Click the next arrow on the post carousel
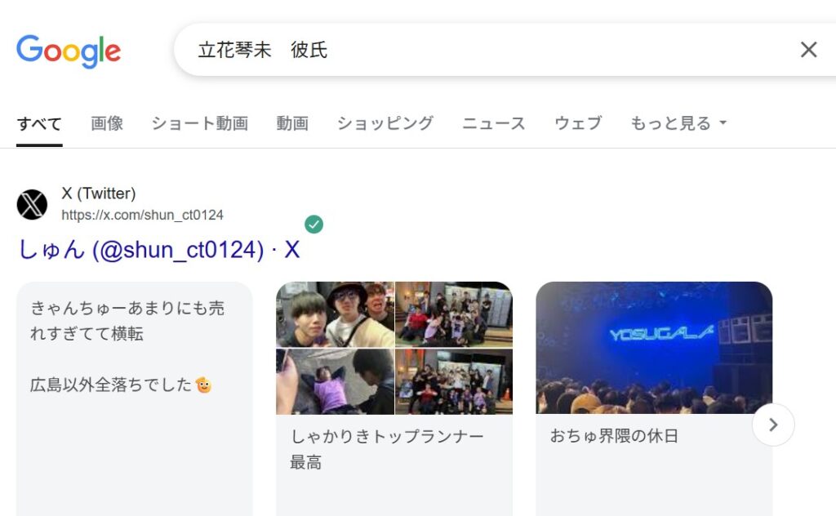Screen dimensions: 836x516 click(x=773, y=425)
